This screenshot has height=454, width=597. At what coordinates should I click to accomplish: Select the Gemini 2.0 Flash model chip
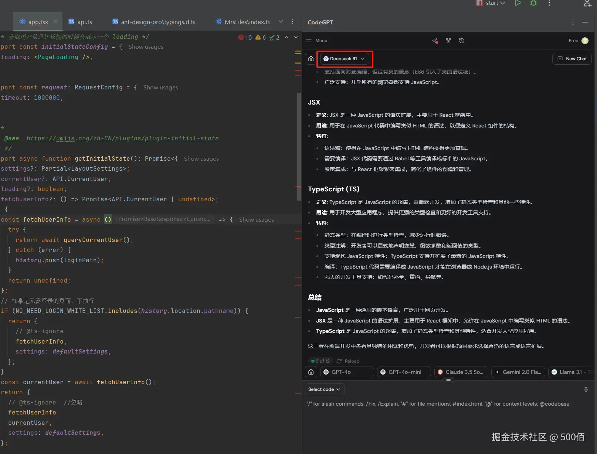[518, 372]
